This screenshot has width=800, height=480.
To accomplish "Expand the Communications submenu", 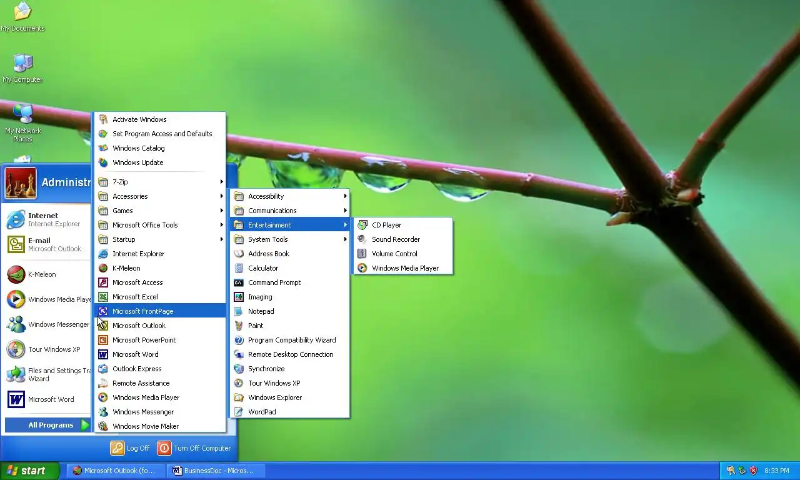I will [x=289, y=211].
